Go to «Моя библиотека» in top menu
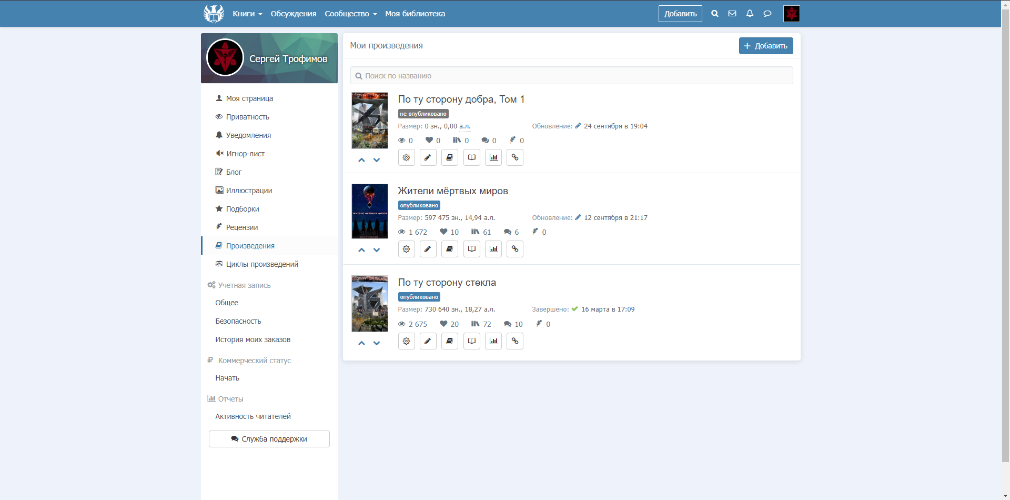The width and height of the screenshot is (1010, 500). click(x=415, y=14)
